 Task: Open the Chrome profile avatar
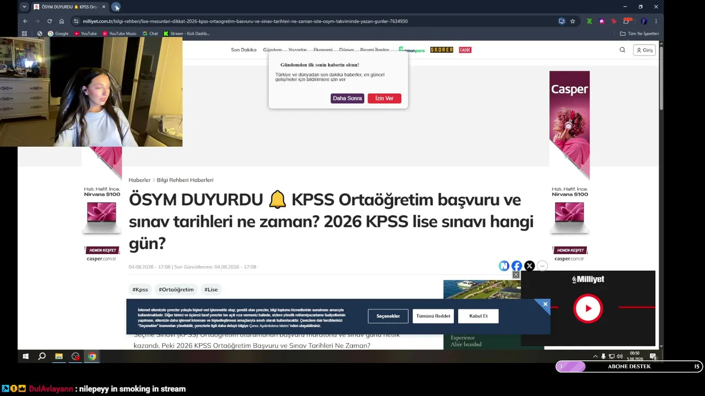point(644,21)
